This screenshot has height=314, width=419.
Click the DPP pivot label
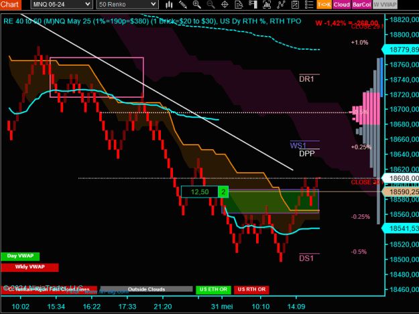tap(307, 154)
